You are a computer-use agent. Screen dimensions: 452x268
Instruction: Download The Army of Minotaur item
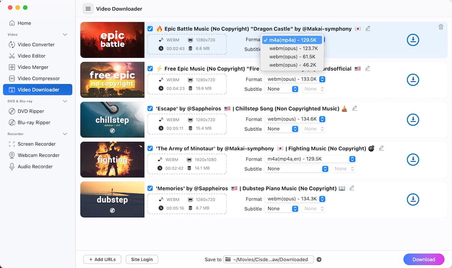413,160
